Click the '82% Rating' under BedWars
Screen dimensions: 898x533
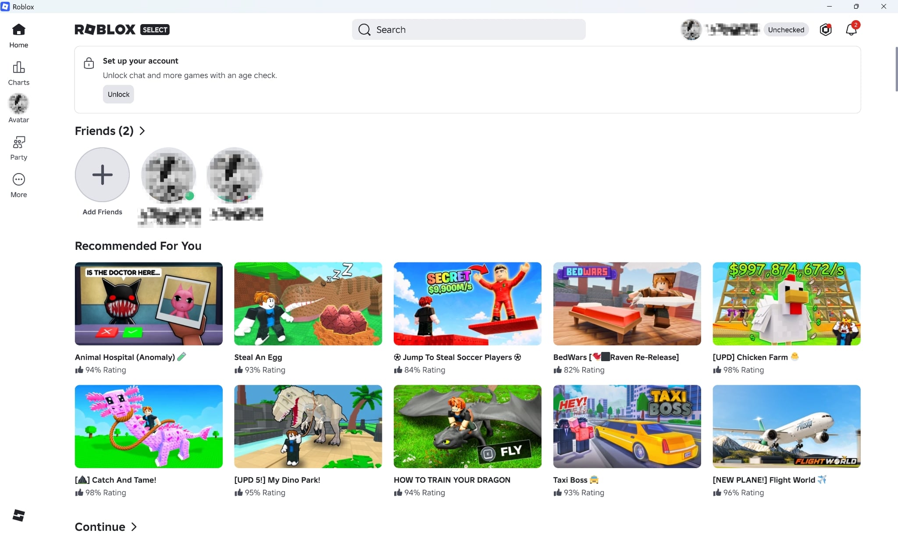(579, 370)
